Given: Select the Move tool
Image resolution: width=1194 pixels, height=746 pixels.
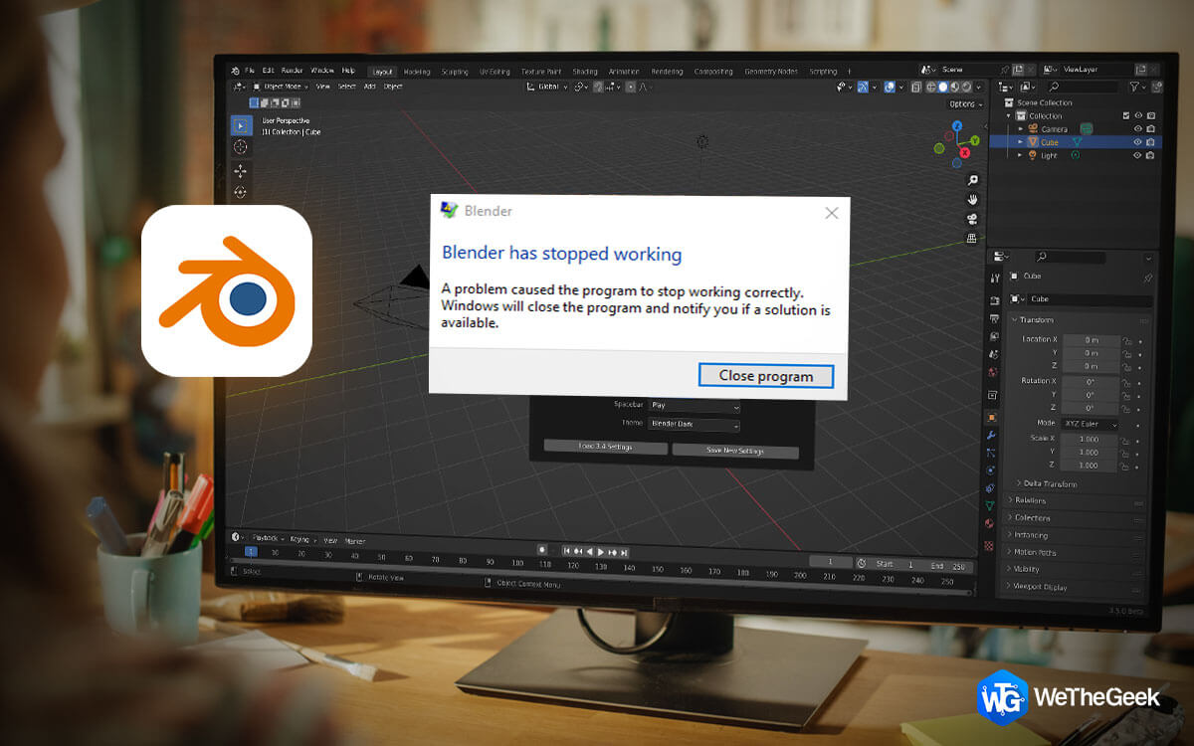Looking at the screenshot, I should (x=241, y=171).
